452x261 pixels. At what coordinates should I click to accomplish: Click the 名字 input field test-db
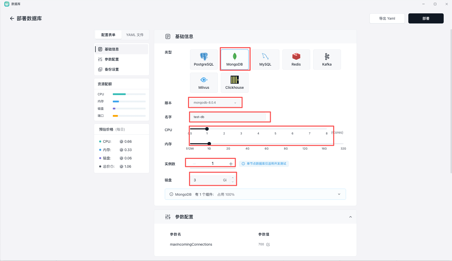pyautogui.click(x=228, y=117)
